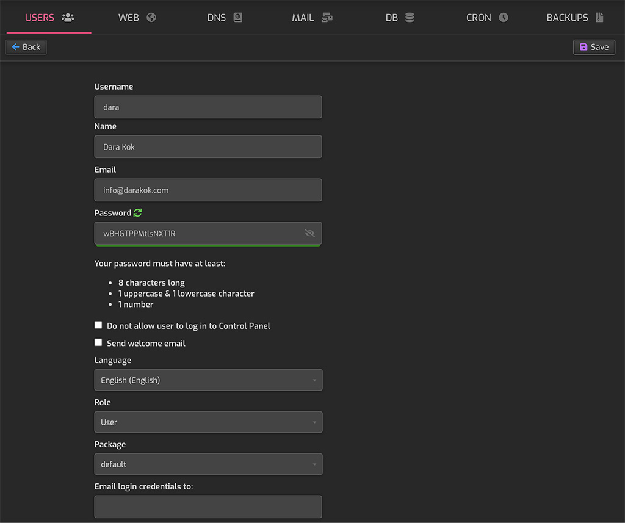
Task: Switch to the DNS tab
Action: [x=225, y=18]
